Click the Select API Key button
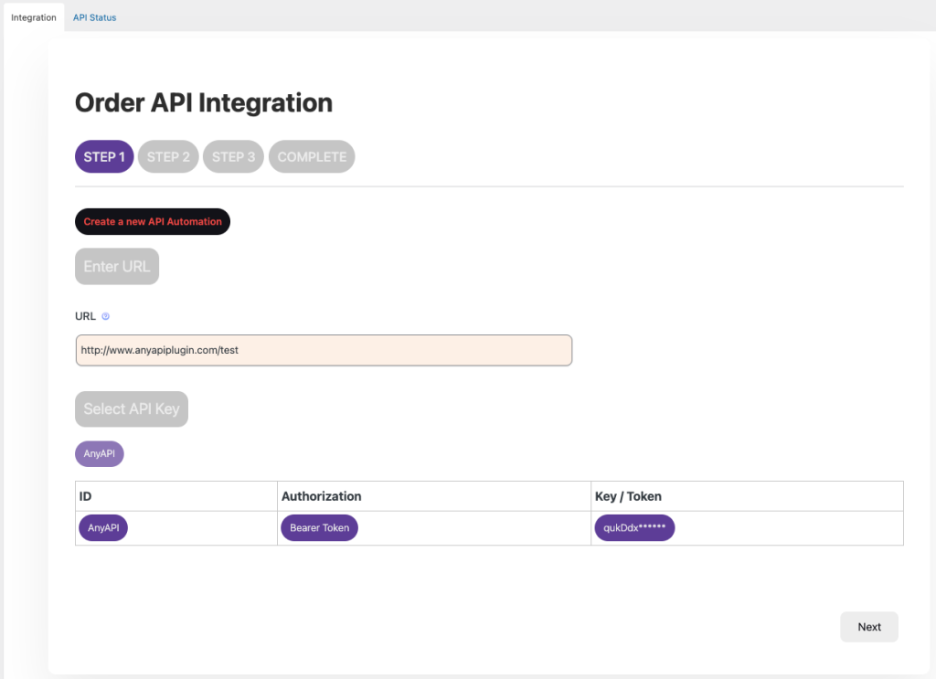This screenshot has height=679, width=936. [132, 408]
